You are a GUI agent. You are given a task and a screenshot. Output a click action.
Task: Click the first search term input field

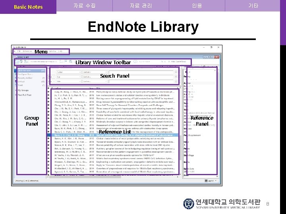pyautogui.click(x=141, y=72)
